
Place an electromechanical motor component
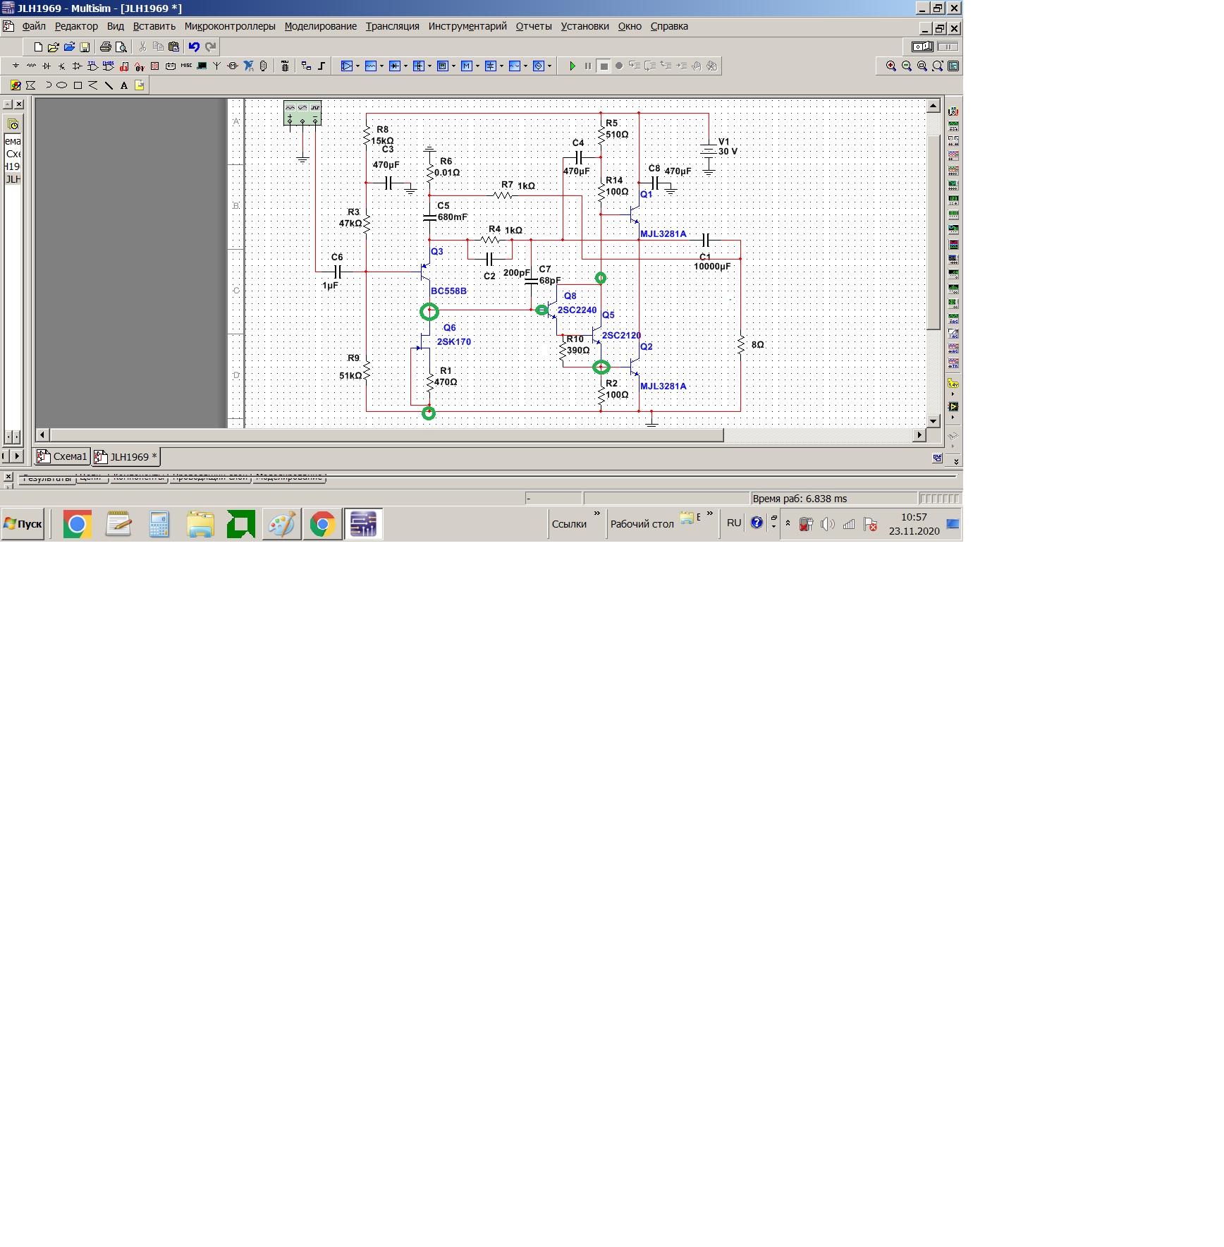[x=233, y=66]
